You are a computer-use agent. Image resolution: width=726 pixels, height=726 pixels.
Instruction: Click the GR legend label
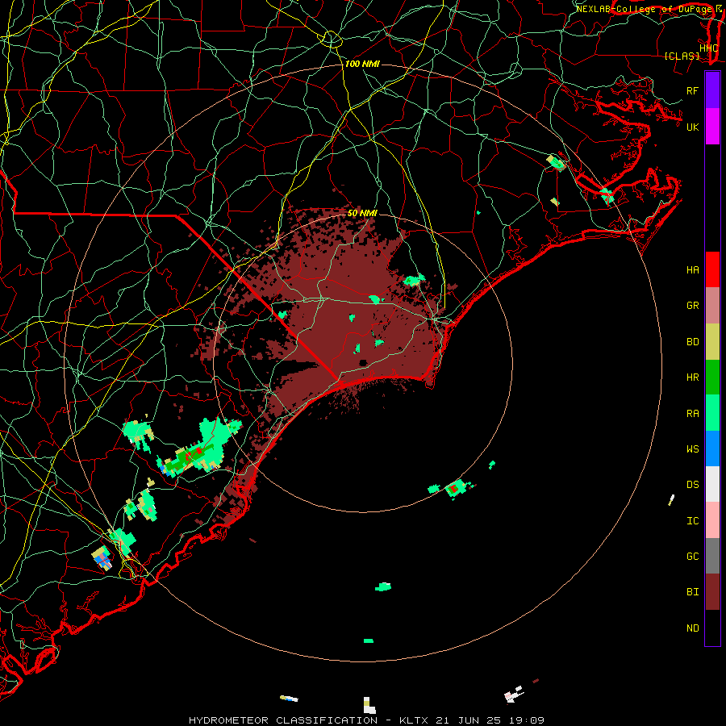point(693,306)
